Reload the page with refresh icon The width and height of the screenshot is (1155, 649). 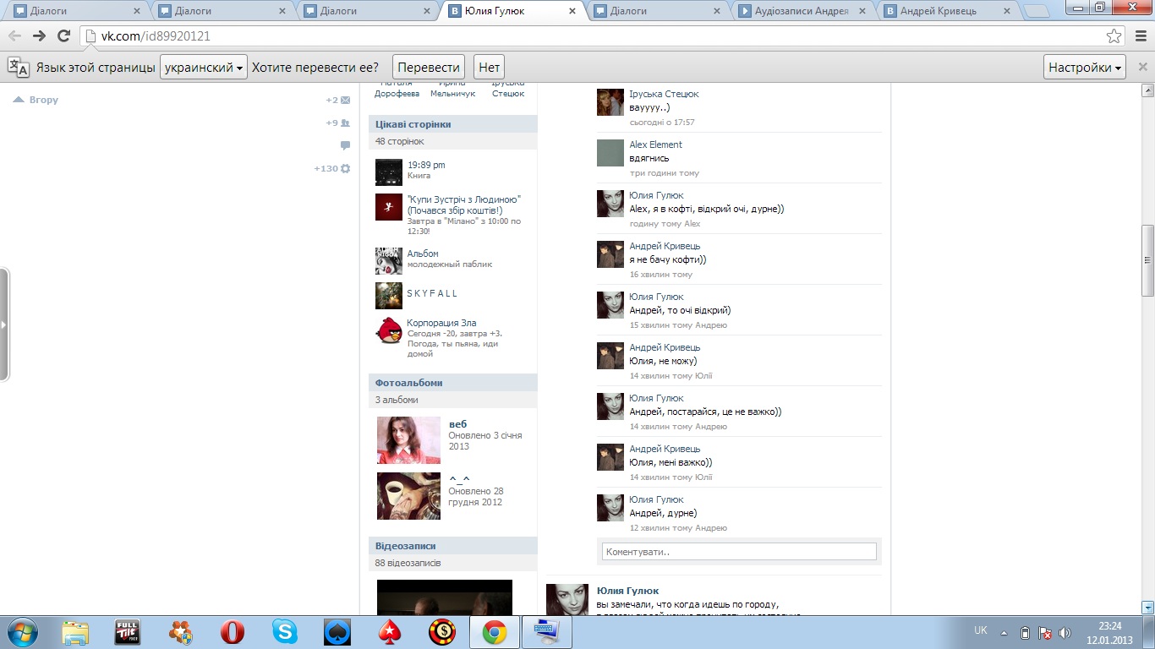[63, 35]
